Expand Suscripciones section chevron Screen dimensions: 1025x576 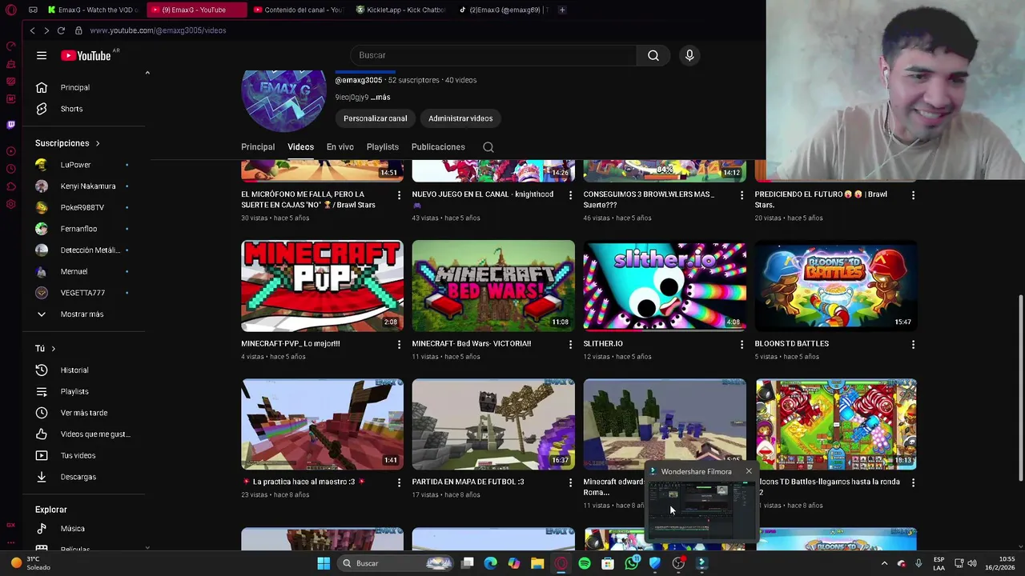pos(98,143)
